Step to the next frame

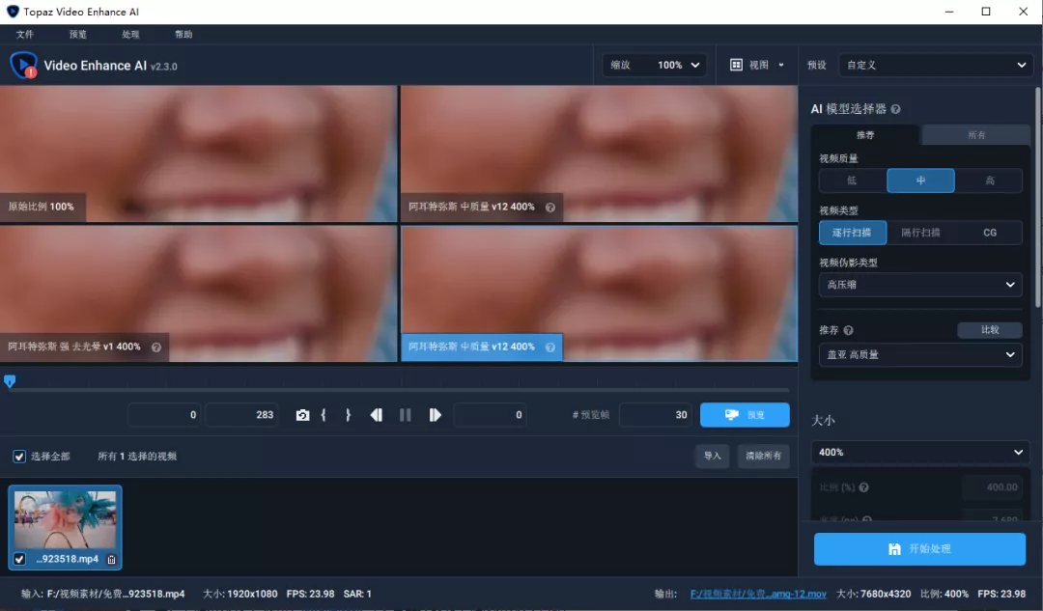tap(435, 415)
